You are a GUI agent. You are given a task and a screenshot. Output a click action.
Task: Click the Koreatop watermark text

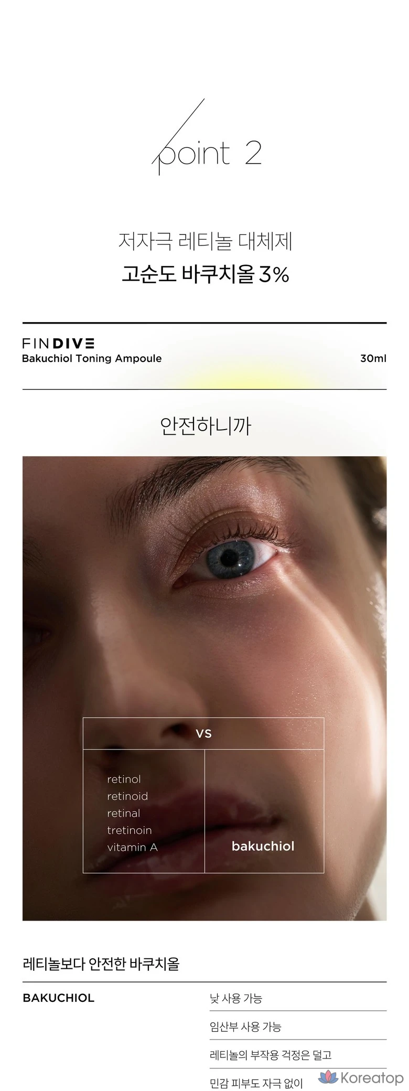(372, 1078)
